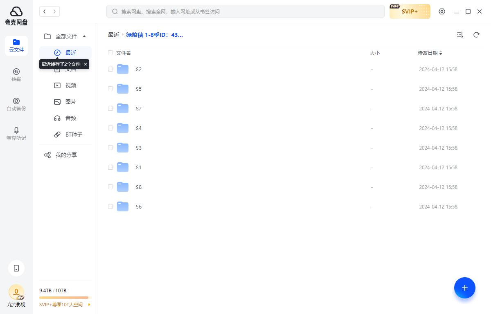Open the 图片 category

point(70,102)
